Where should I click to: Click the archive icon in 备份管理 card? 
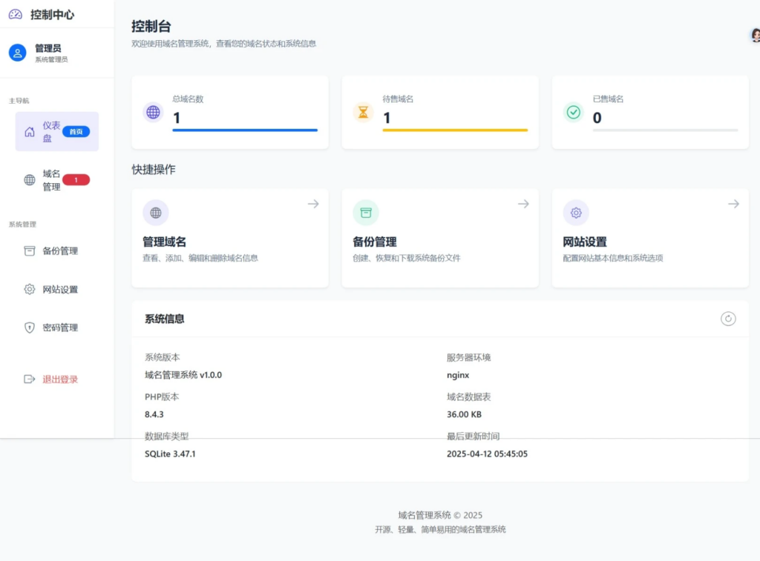tap(365, 213)
